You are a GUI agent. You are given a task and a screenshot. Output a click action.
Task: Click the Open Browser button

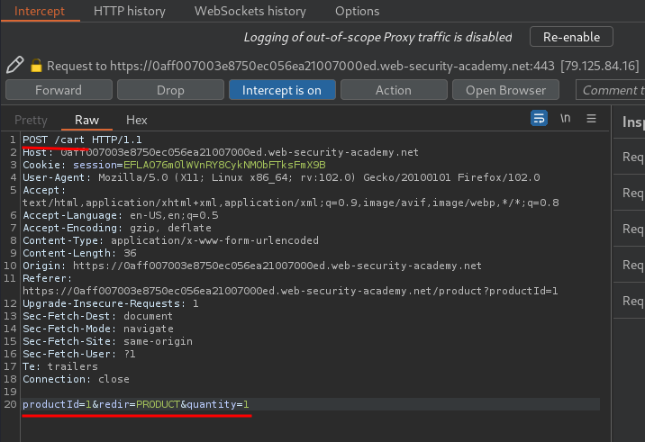pyautogui.click(x=505, y=90)
